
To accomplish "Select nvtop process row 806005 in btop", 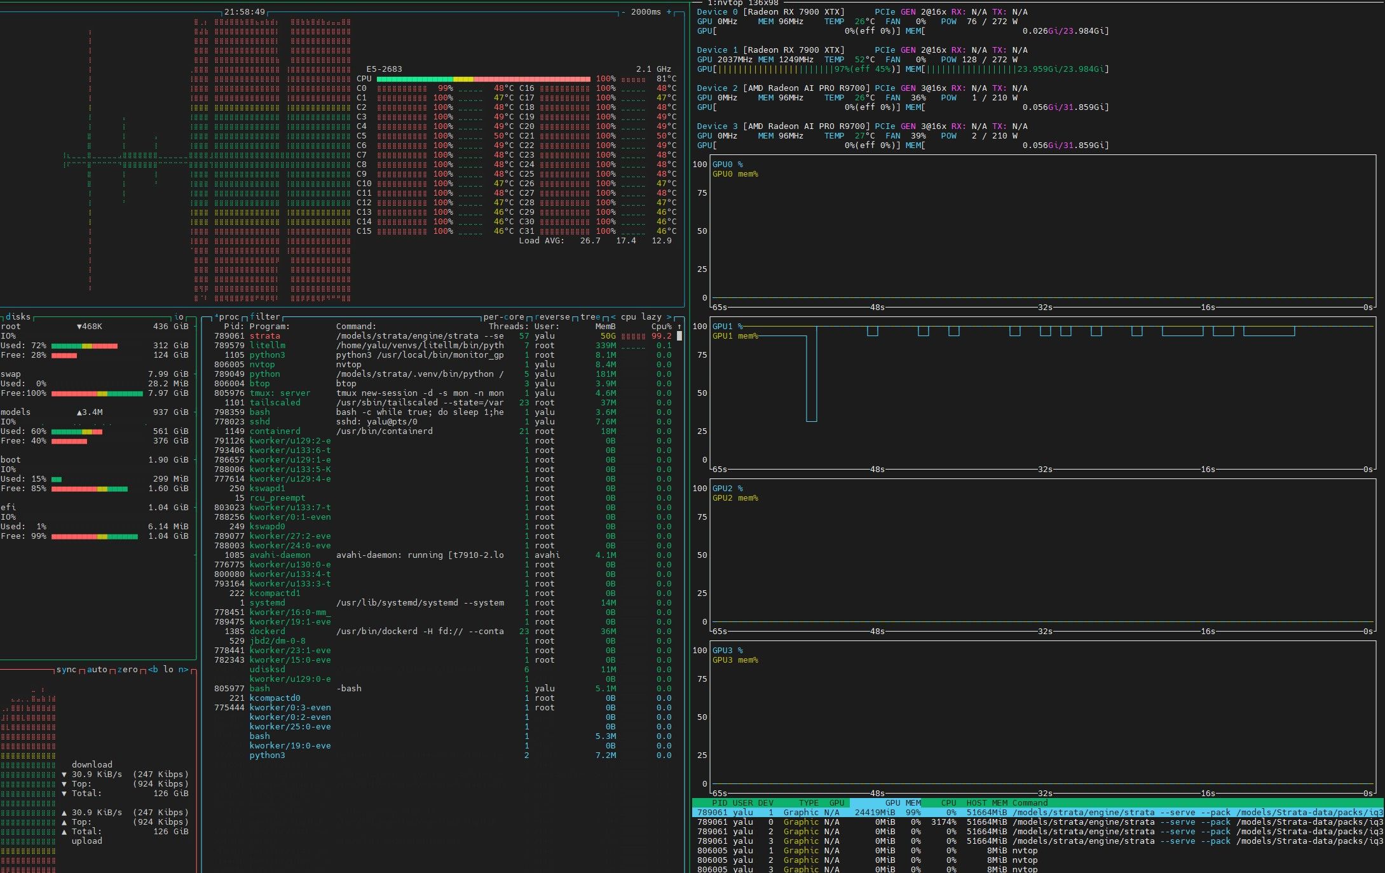I will [x=442, y=365].
